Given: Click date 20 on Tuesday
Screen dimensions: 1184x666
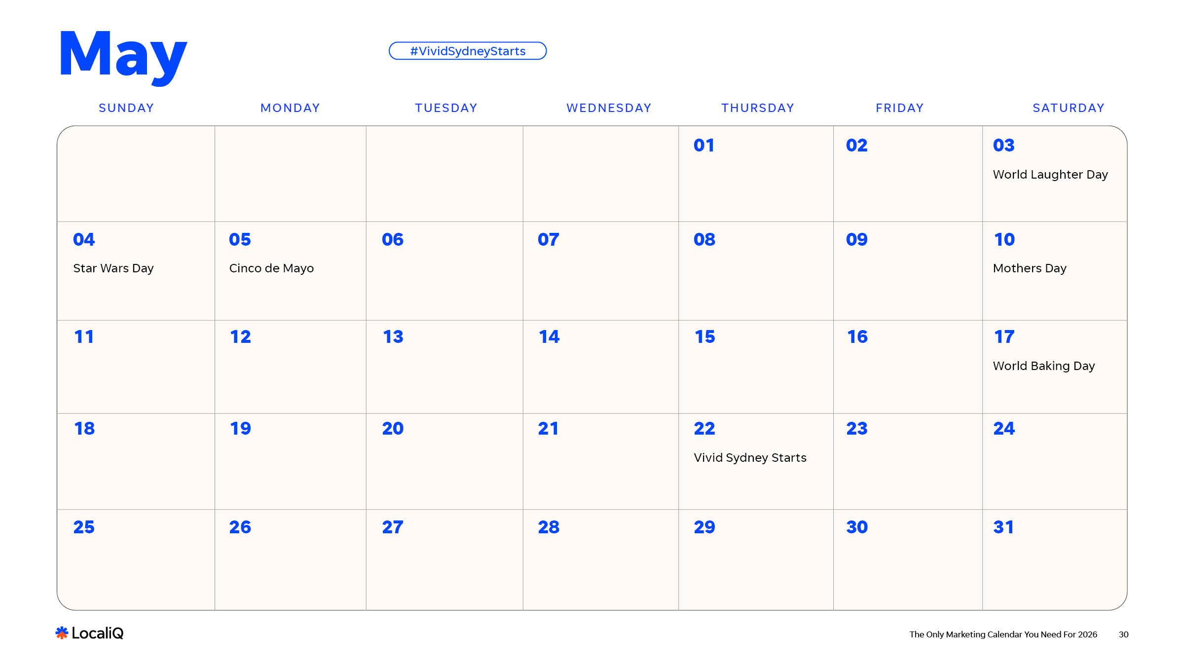Looking at the screenshot, I should (x=393, y=429).
